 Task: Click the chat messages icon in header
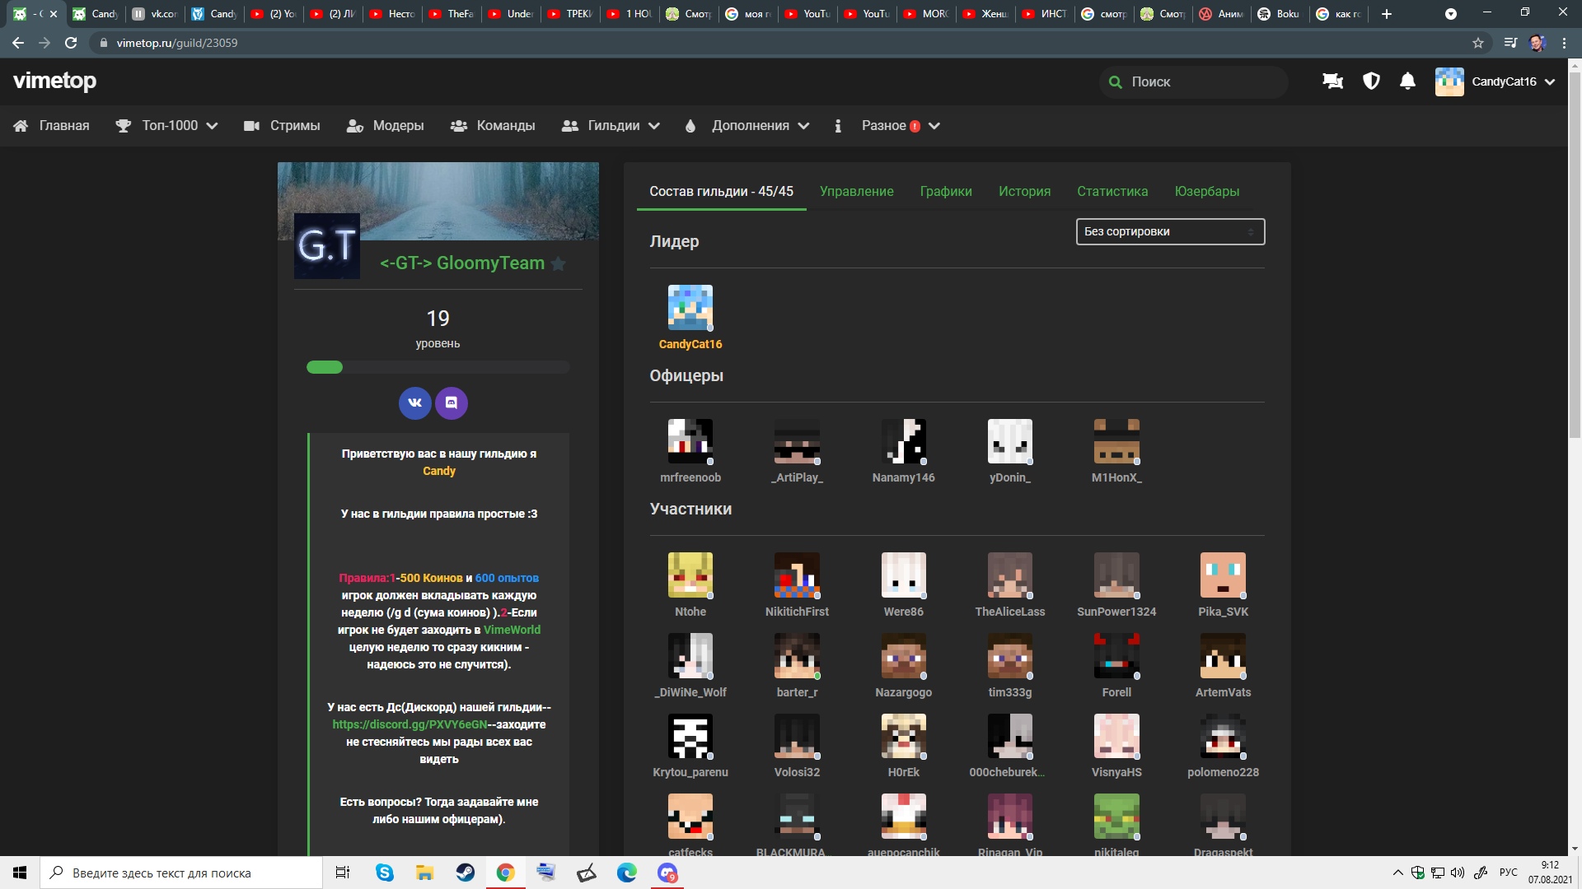point(1332,81)
